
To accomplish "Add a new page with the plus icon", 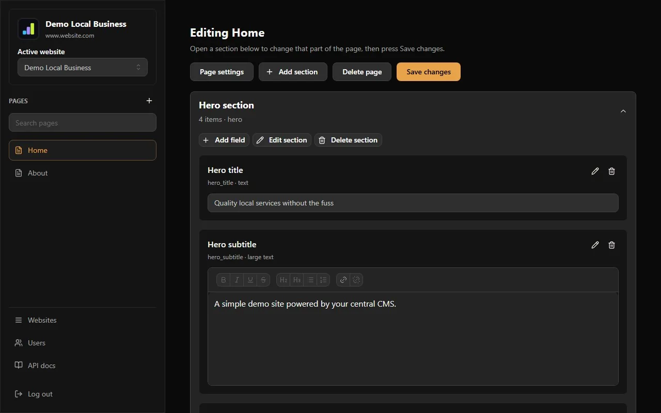I will 149,101.
